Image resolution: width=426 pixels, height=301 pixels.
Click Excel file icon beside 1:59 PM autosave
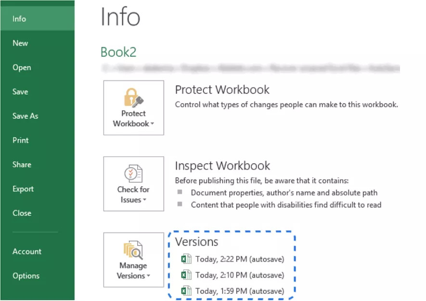pyautogui.click(x=186, y=291)
